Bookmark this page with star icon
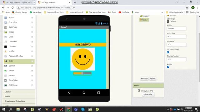Image resolution: width=200 pixels, height=112 pixels. pos(187,7)
